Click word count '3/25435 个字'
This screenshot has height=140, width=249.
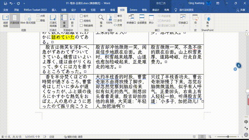pyautogui.click(x=32, y=136)
